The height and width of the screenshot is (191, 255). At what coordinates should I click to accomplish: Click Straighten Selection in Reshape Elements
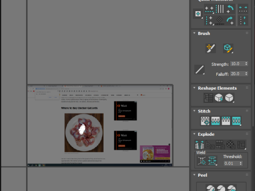click(208, 98)
